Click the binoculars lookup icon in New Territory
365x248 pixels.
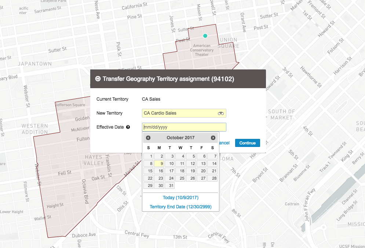click(x=220, y=114)
